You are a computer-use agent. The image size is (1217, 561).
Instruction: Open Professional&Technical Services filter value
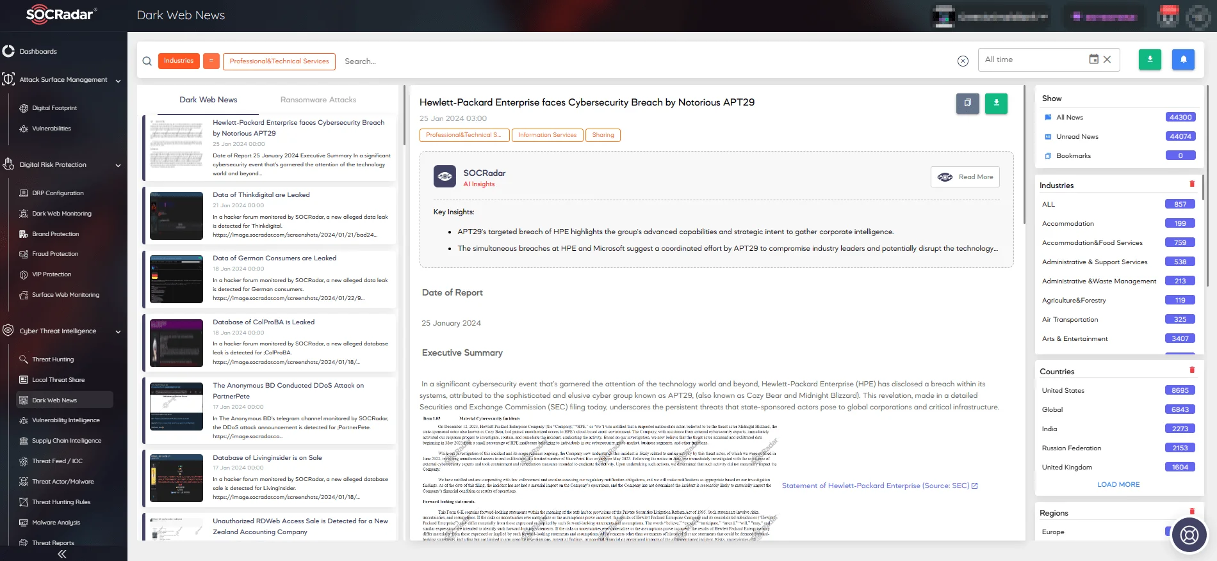point(279,61)
